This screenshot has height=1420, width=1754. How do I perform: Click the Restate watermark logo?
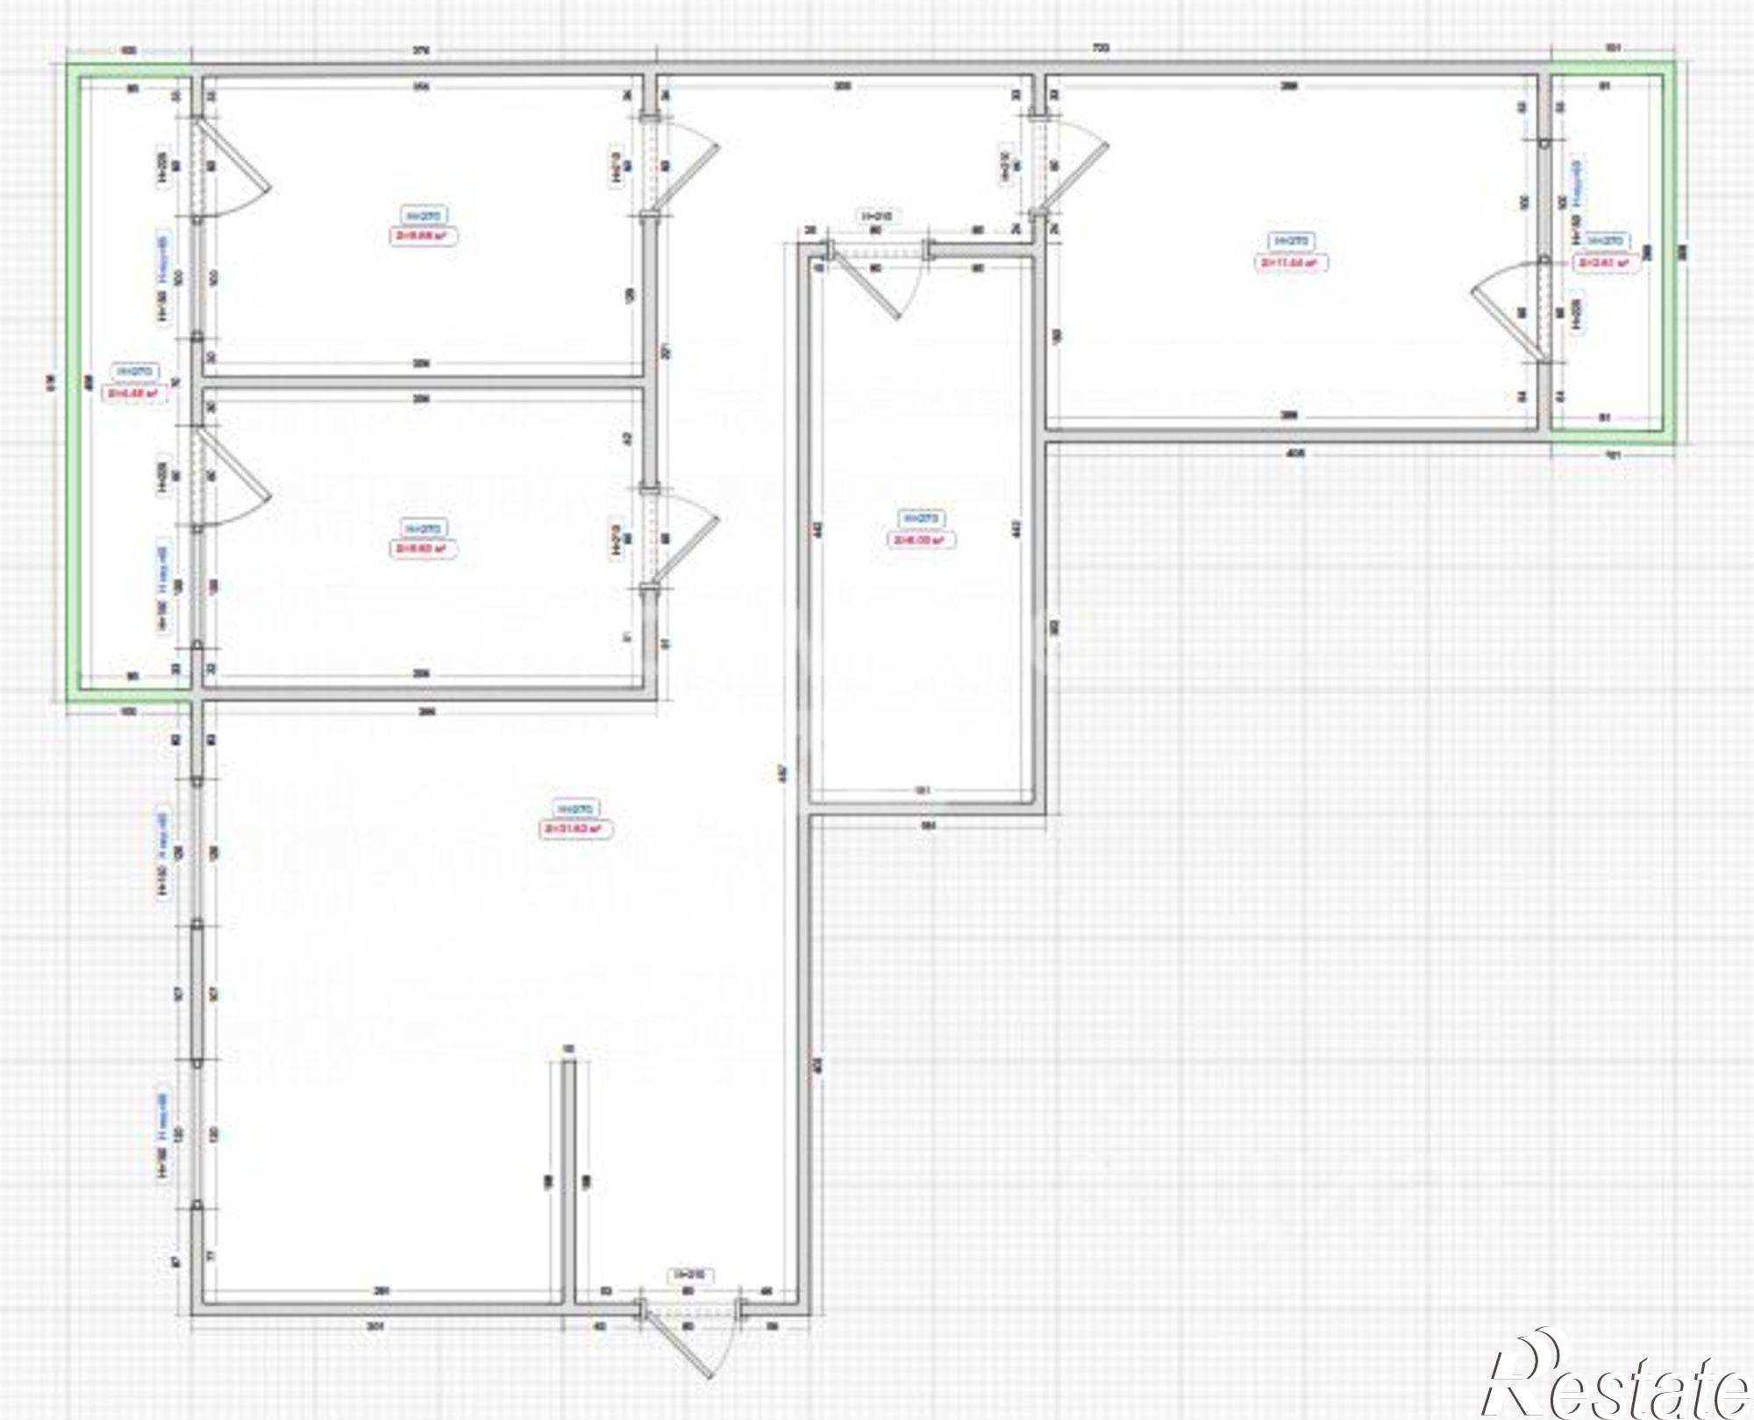coord(1619,1381)
